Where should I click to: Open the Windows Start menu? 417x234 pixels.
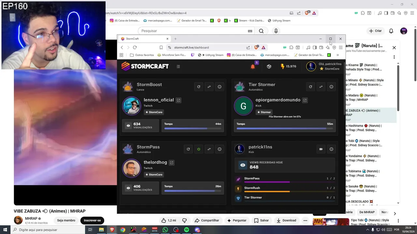[5, 230]
